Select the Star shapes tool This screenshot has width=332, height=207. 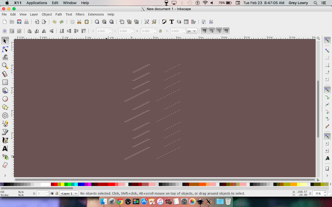pyautogui.click(x=5, y=107)
